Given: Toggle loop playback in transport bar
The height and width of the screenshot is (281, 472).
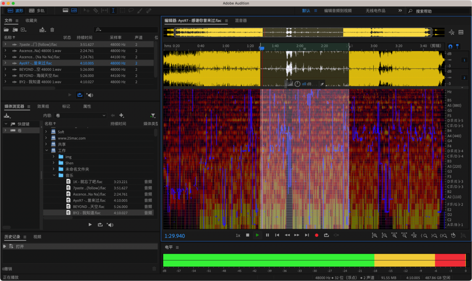Looking at the screenshot, I should 326,235.
